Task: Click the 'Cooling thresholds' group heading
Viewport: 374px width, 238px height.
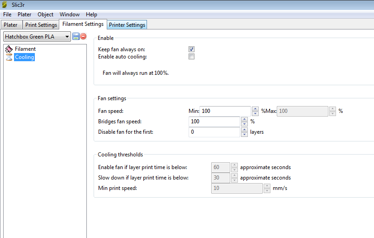Action: 120,155
